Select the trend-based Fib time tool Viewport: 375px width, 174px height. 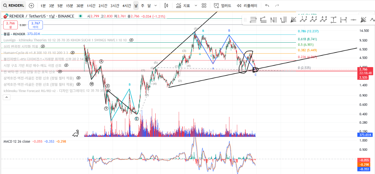click(283, 20)
